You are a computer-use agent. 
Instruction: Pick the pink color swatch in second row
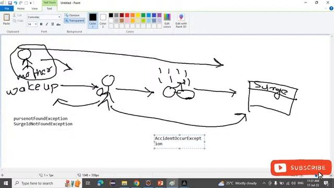[127, 21]
